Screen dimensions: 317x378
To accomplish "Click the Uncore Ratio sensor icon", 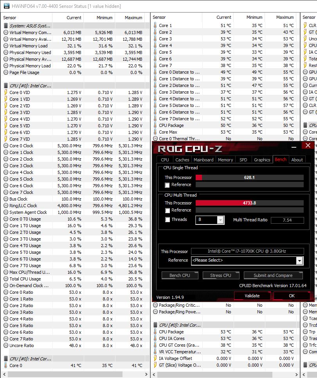I will pos(6,345).
